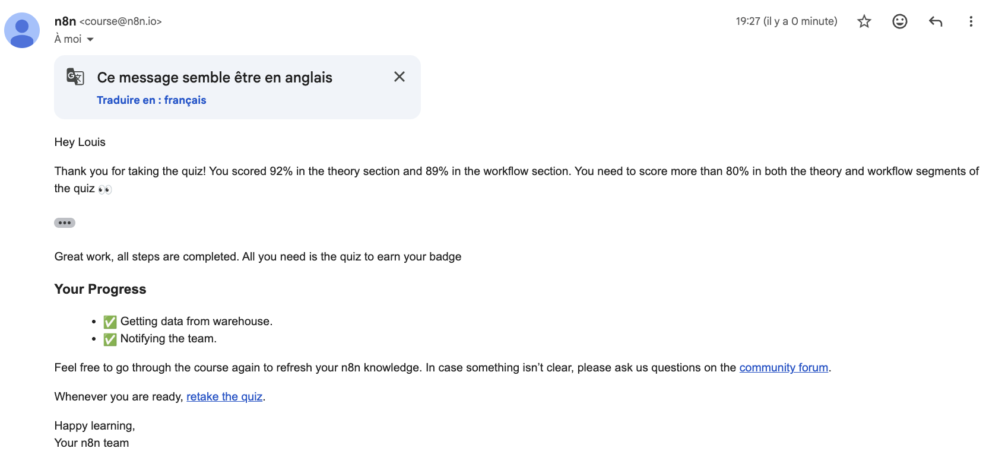Click the eyes emoji after 'the quiz'

(x=105, y=189)
